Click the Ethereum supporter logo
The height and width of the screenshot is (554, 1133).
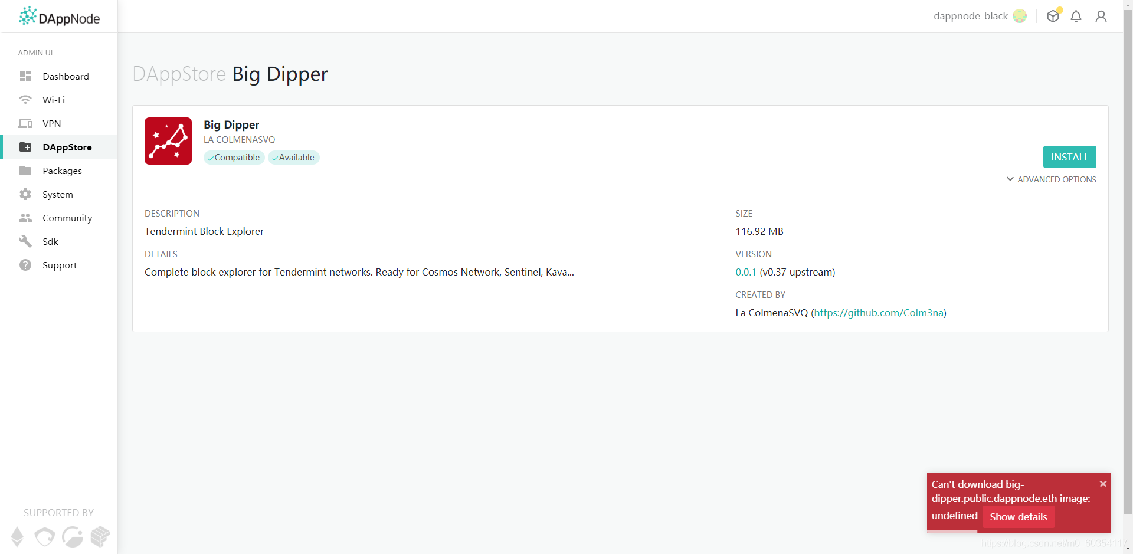tap(17, 536)
